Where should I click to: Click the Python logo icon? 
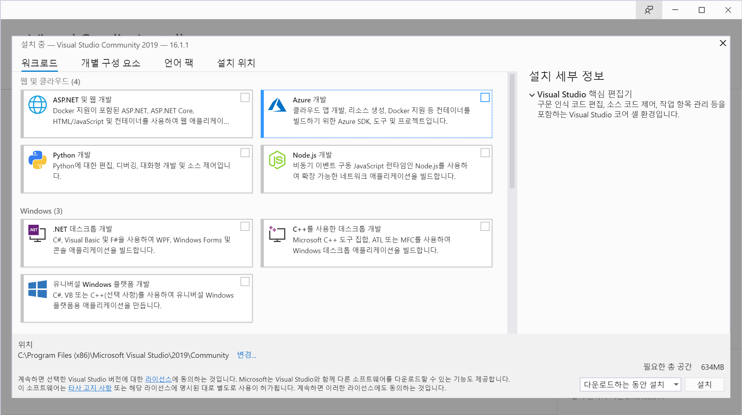pyautogui.click(x=38, y=160)
